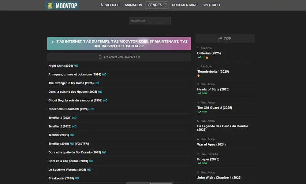Open Ballerina (2025) in TOP list
Screen dimensions: 306x184
pos(209,53)
